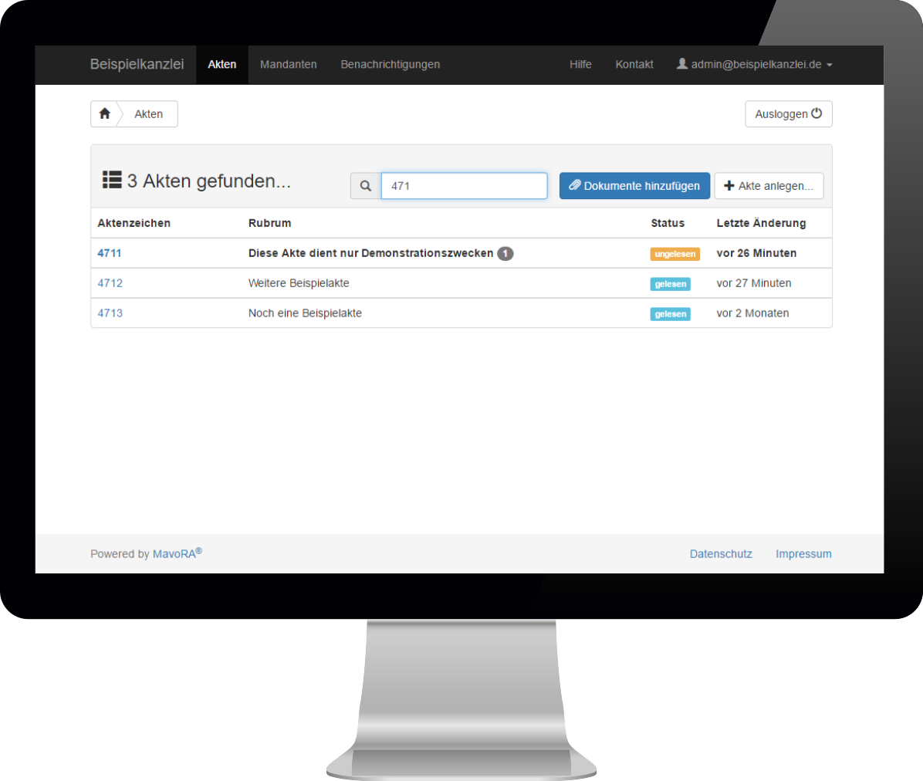Click Dokumente hinzufügen button
The height and width of the screenshot is (781, 923).
pyautogui.click(x=634, y=186)
